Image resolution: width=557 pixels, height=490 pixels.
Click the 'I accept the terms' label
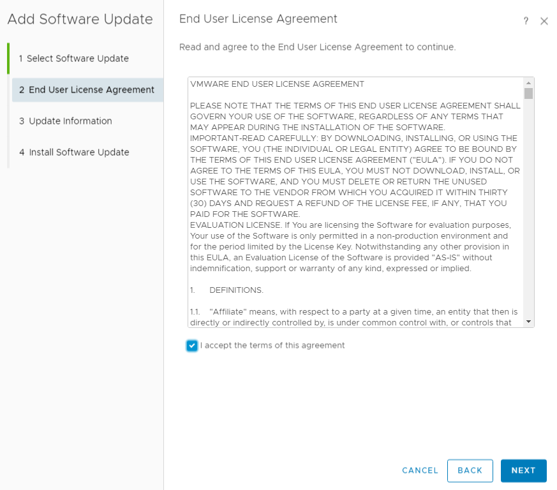(272, 345)
